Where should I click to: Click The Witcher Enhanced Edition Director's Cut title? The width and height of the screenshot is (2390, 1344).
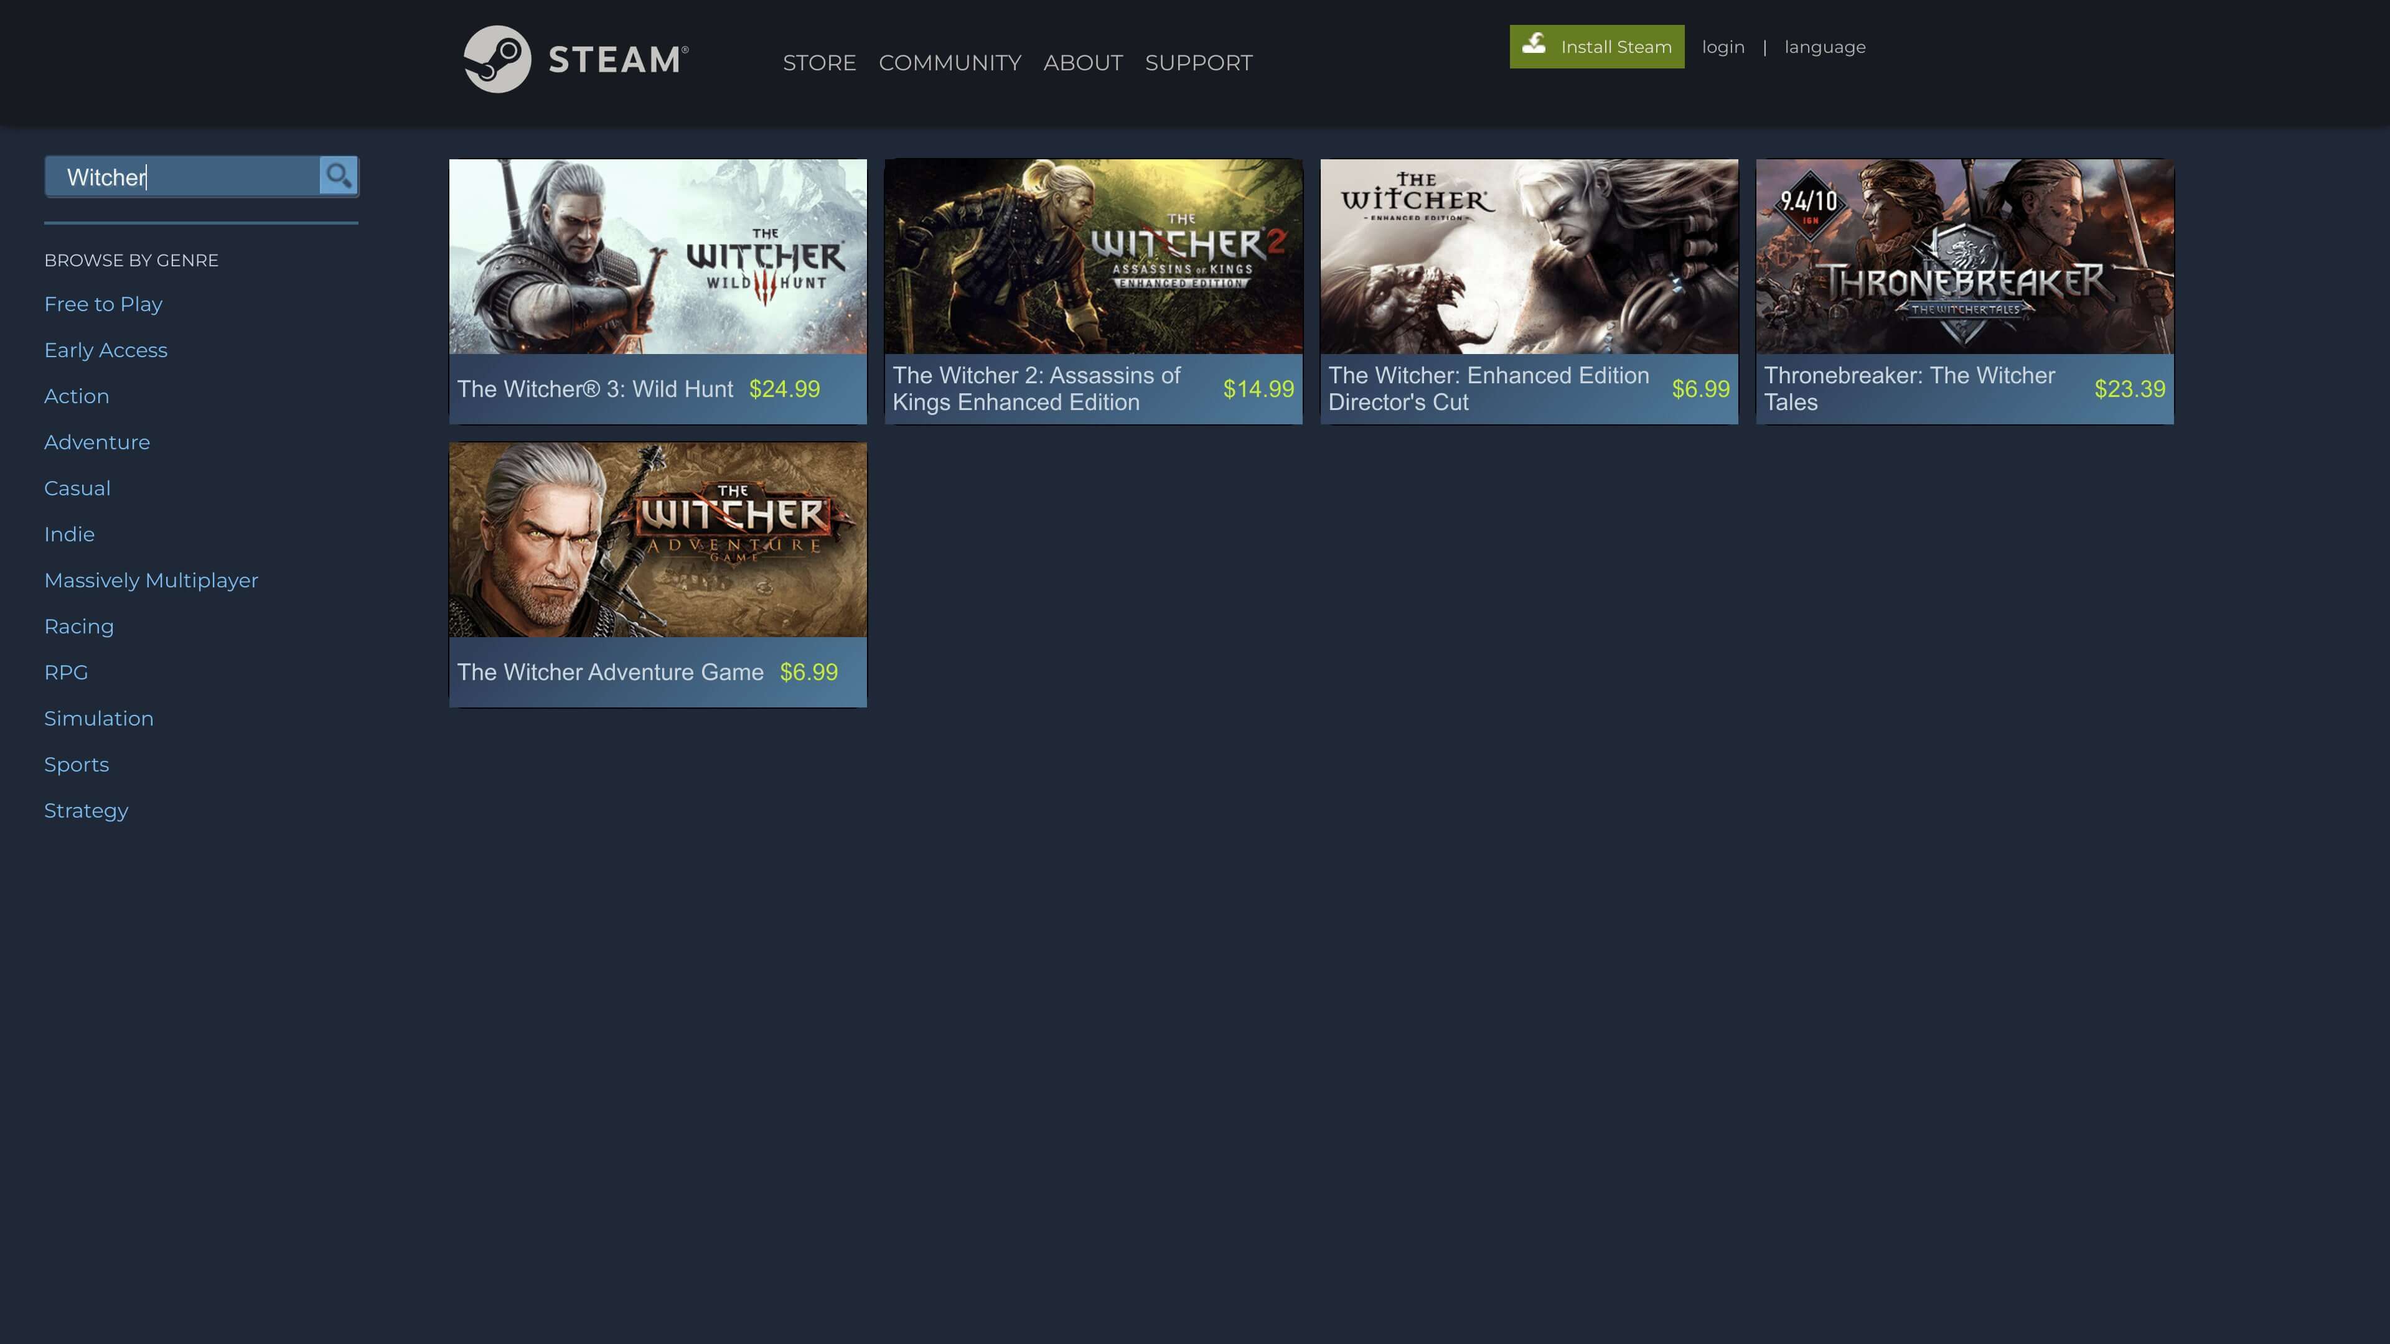(x=1488, y=390)
